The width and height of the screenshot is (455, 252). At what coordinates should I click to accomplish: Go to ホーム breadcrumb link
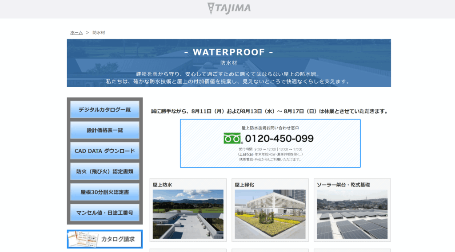tap(76, 33)
